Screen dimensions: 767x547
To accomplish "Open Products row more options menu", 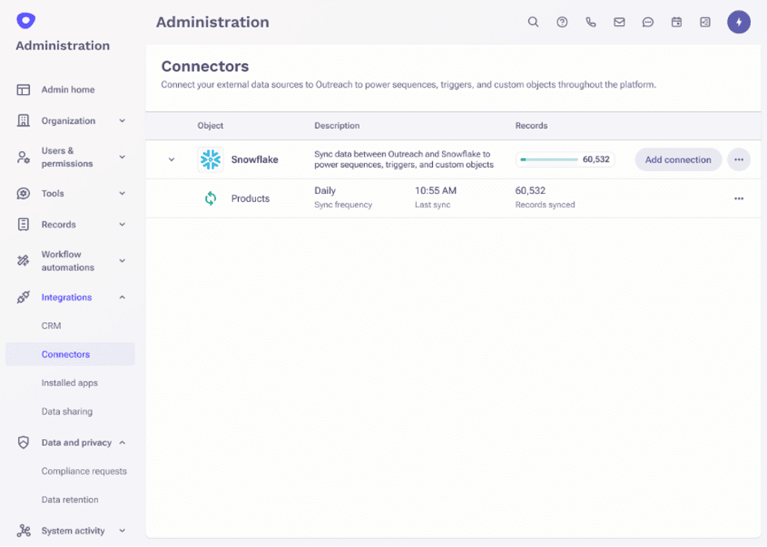I will pos(739,198).
